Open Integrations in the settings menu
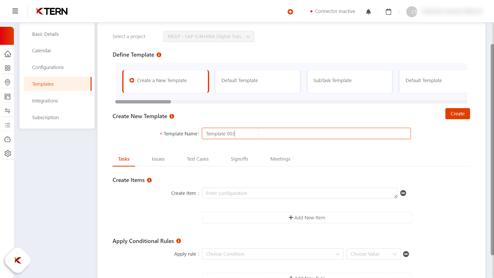 [45, 101]
